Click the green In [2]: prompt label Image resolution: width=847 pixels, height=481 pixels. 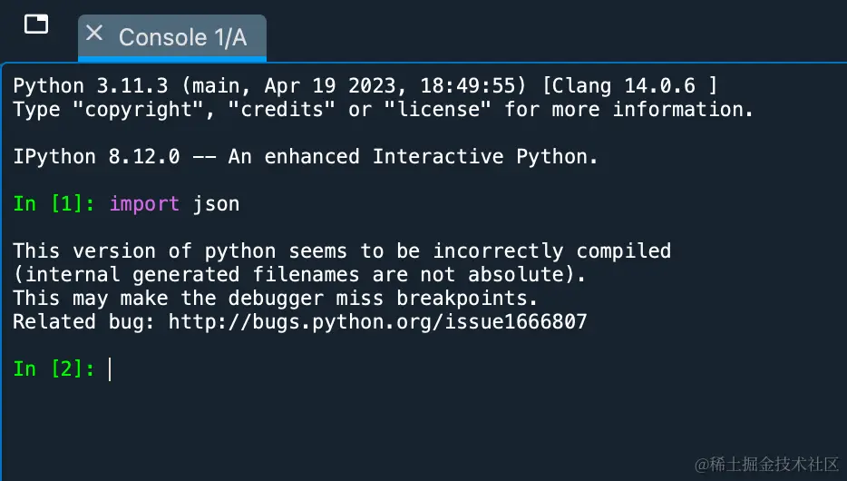pos(54,369)
